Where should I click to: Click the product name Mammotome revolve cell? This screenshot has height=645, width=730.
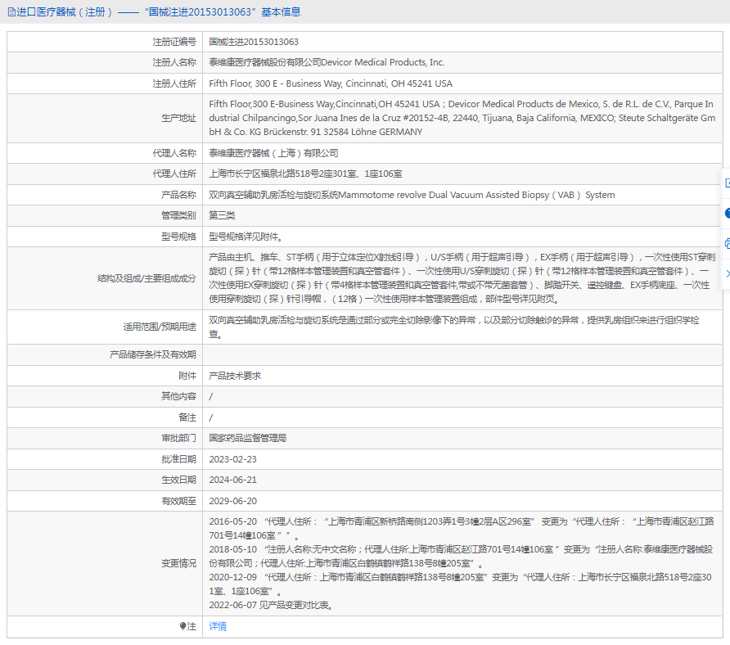[412, 195]
